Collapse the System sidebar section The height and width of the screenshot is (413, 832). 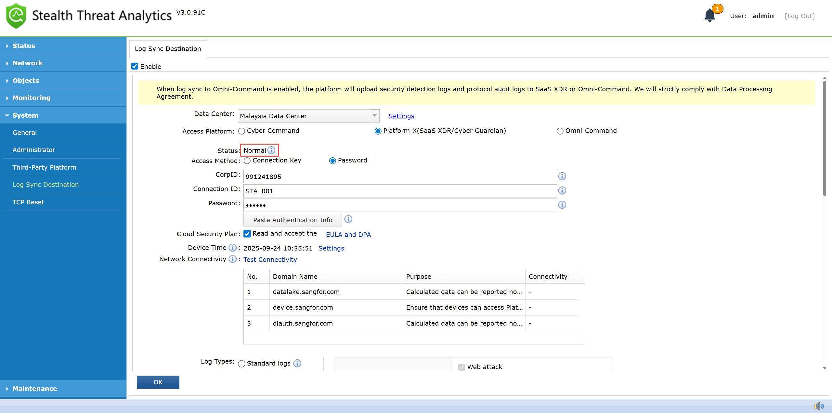[25, 115]
